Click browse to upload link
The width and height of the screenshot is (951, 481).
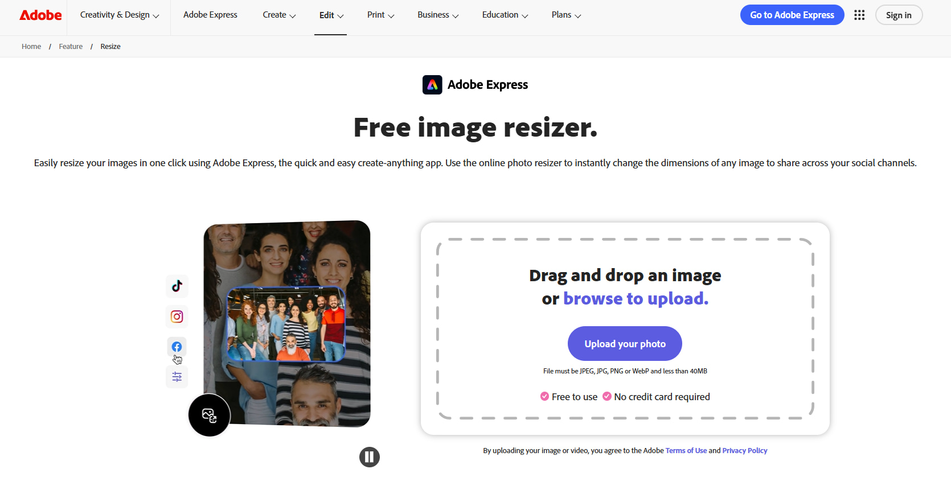(636, 299)
